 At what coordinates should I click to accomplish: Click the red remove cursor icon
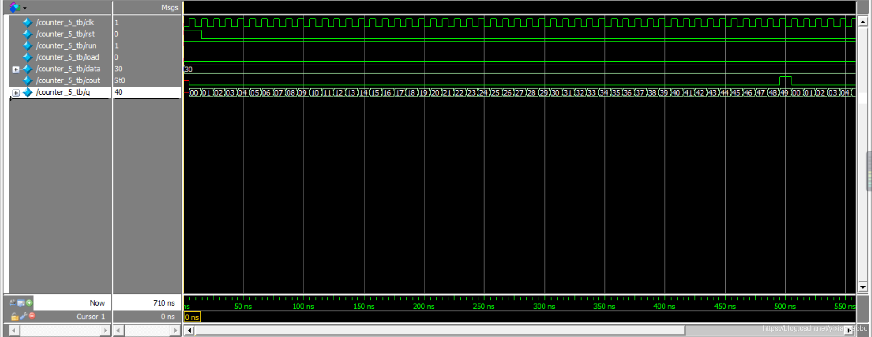[x=32, y=316]
